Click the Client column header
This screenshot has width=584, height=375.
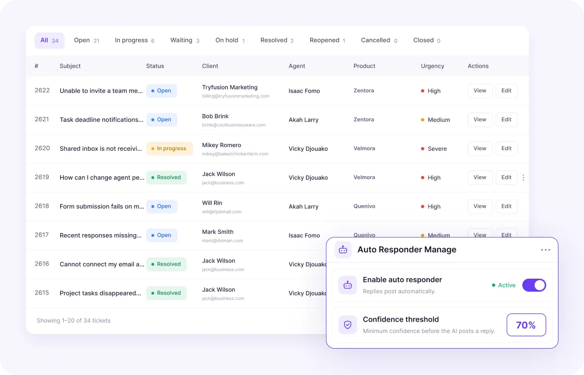pos(210,66)
